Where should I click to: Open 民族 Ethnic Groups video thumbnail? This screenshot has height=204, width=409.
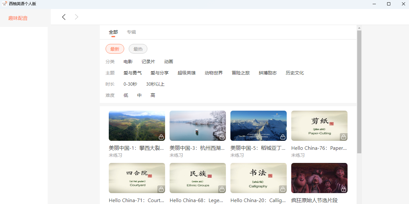click(x=198, y=178)
